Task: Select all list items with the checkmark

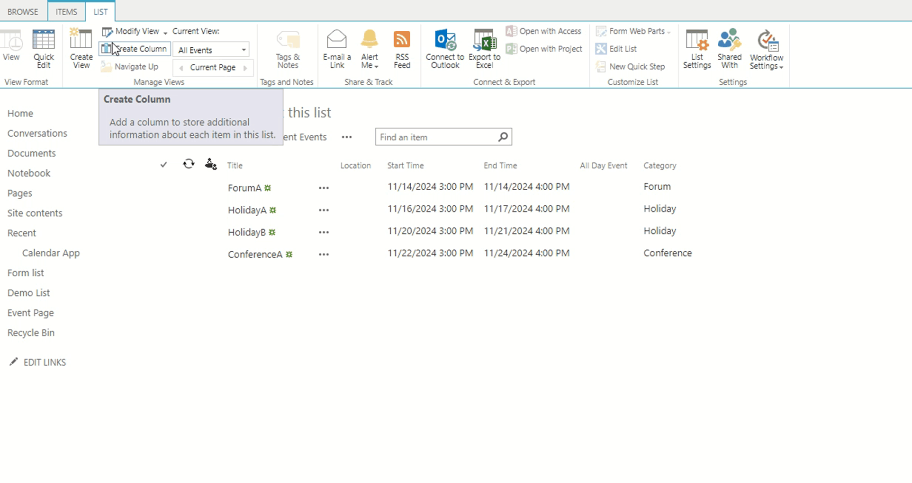Action: [163, 165]
